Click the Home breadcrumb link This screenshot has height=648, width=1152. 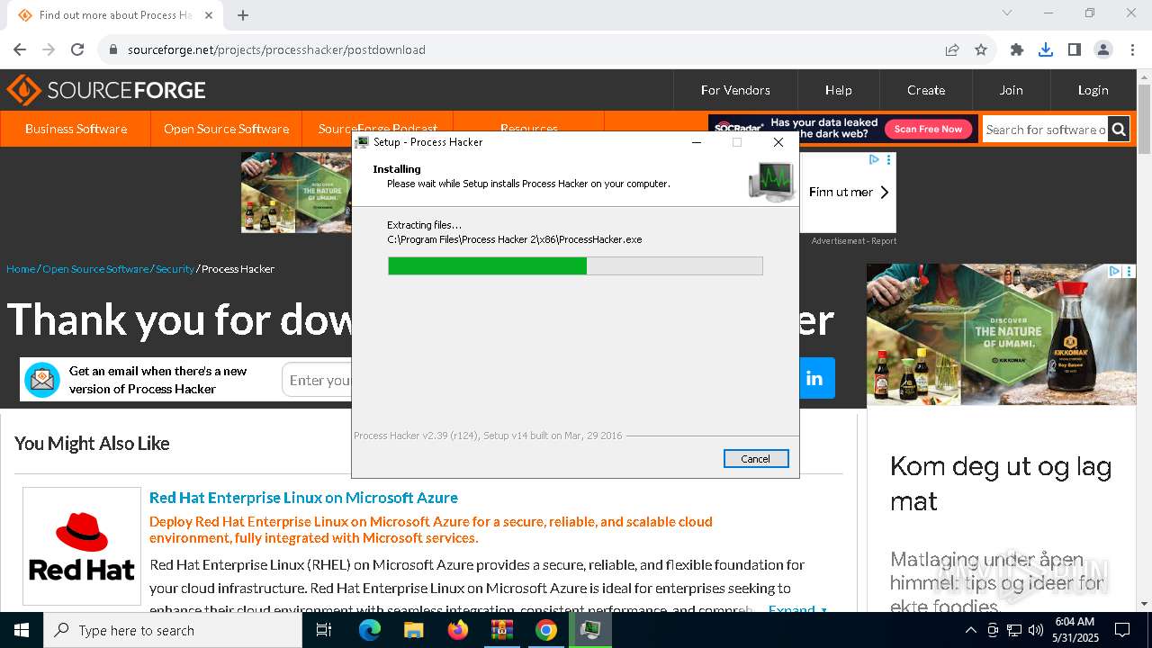click(x=21, y=269)
